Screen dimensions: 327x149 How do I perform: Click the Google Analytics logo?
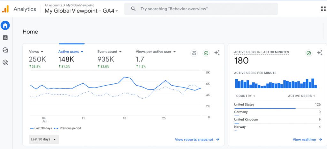(5, 9)
